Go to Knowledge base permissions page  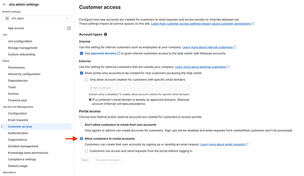(28, 153)
